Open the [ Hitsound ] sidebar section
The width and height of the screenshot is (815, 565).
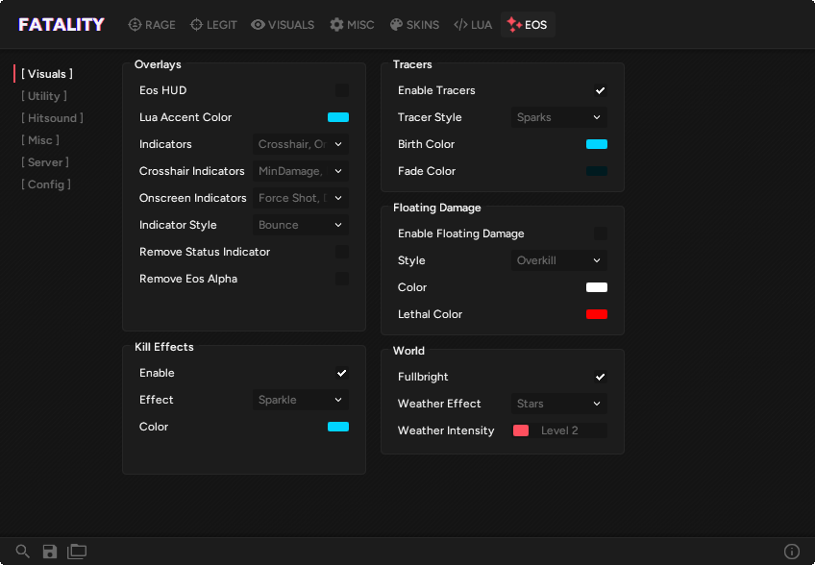[x=52, y=118]
